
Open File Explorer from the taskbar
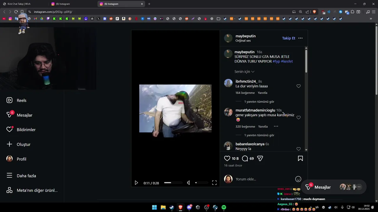[x=163, y=207]
